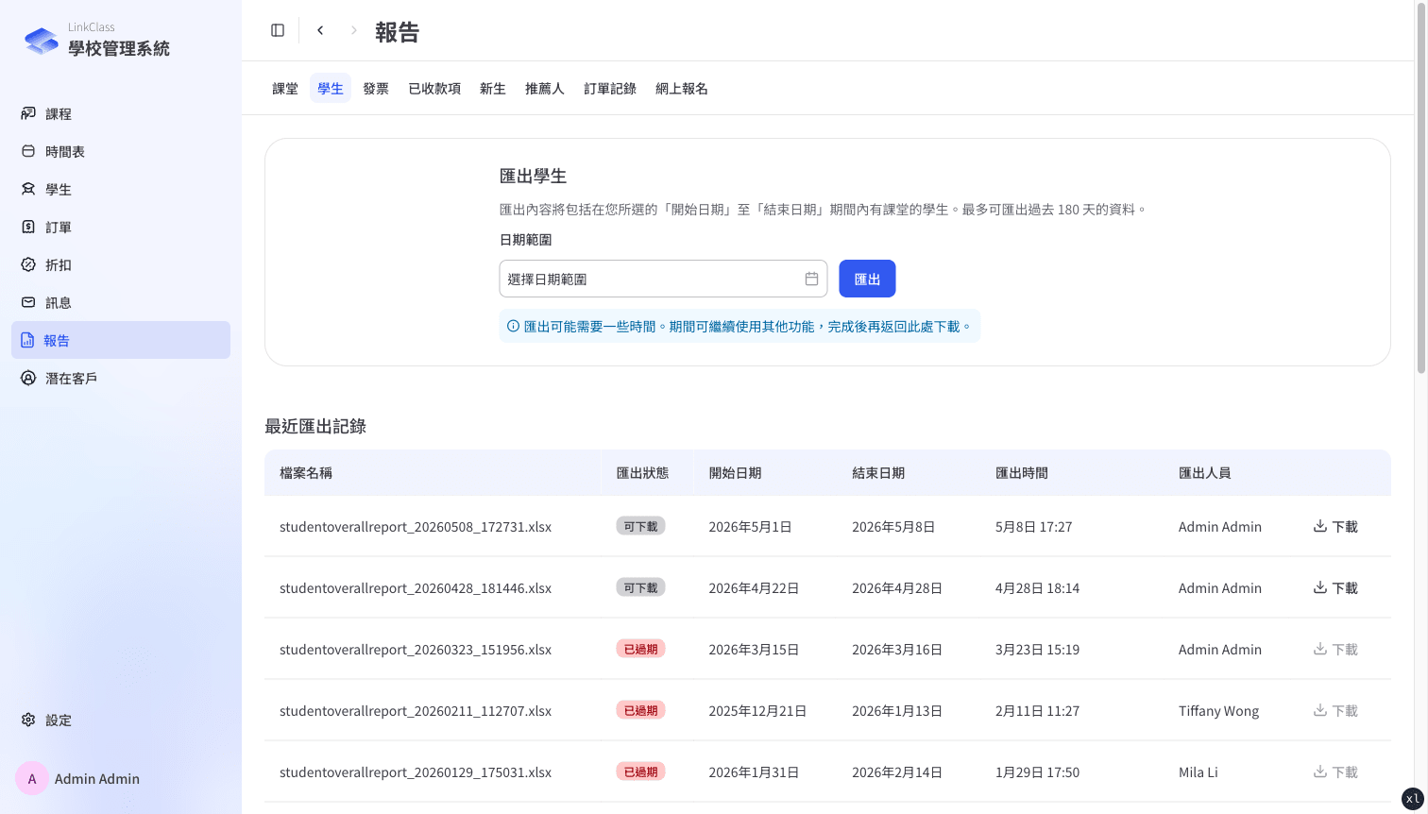Switch to the 發票 tab
Screen dimensions: 1428x814
pos(376,88)
